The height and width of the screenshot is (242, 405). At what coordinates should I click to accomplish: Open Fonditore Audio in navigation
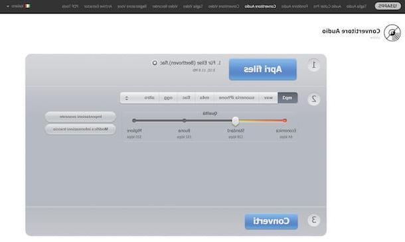(295, 6)
